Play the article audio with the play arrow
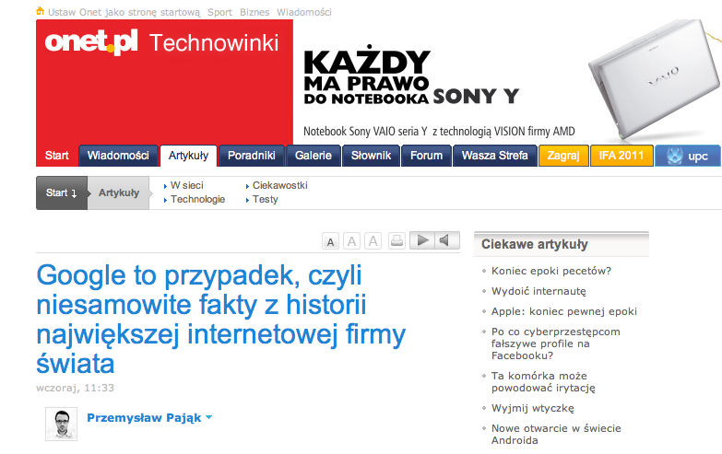The height and width of the screenshot is (454, 722). [x=422, y=240]
